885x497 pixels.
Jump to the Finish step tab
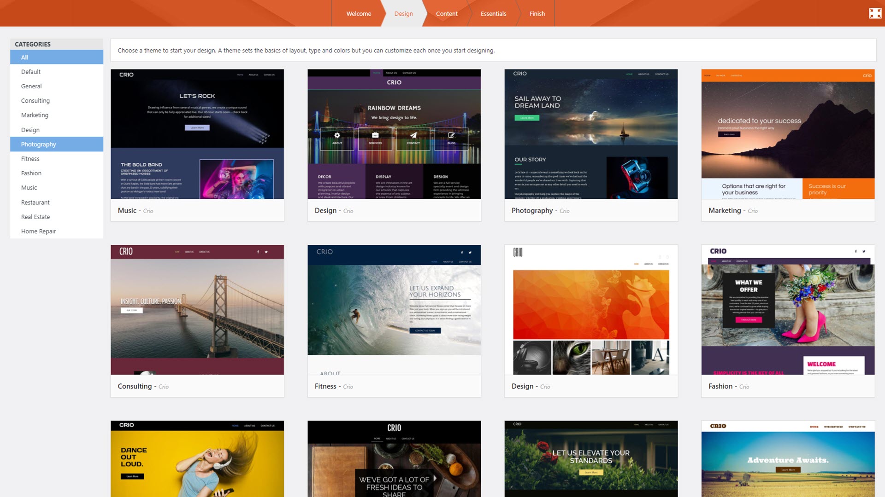(x=537, y=13)
